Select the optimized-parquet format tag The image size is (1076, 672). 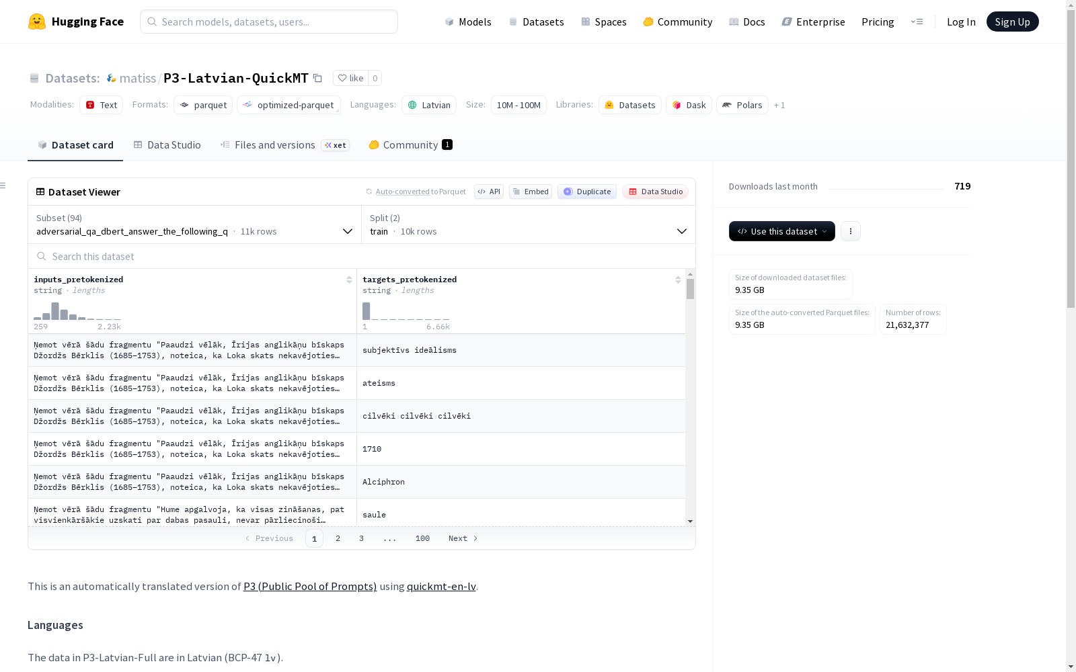coord(289,105)
